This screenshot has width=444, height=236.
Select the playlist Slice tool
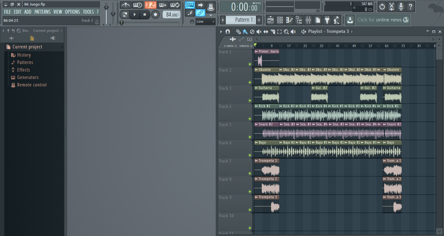pyautogui.click(x=272, y=32)
